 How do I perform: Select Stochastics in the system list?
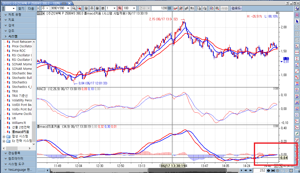20,82
